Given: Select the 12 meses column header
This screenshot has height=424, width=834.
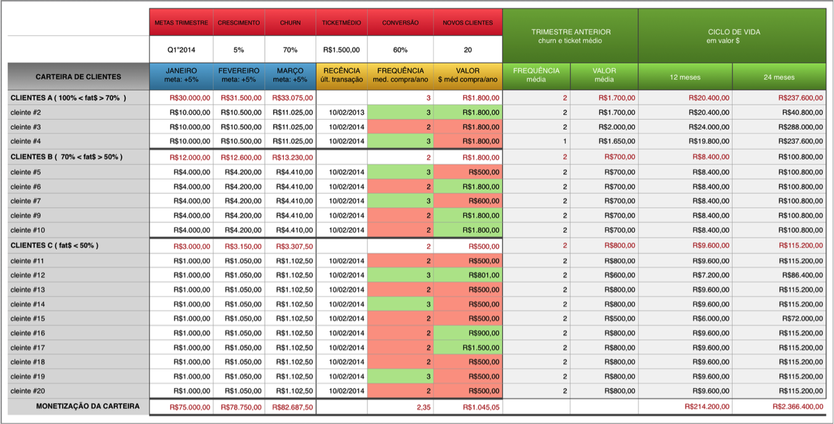Looking at the screenshot, I should [x=685, y=77].
